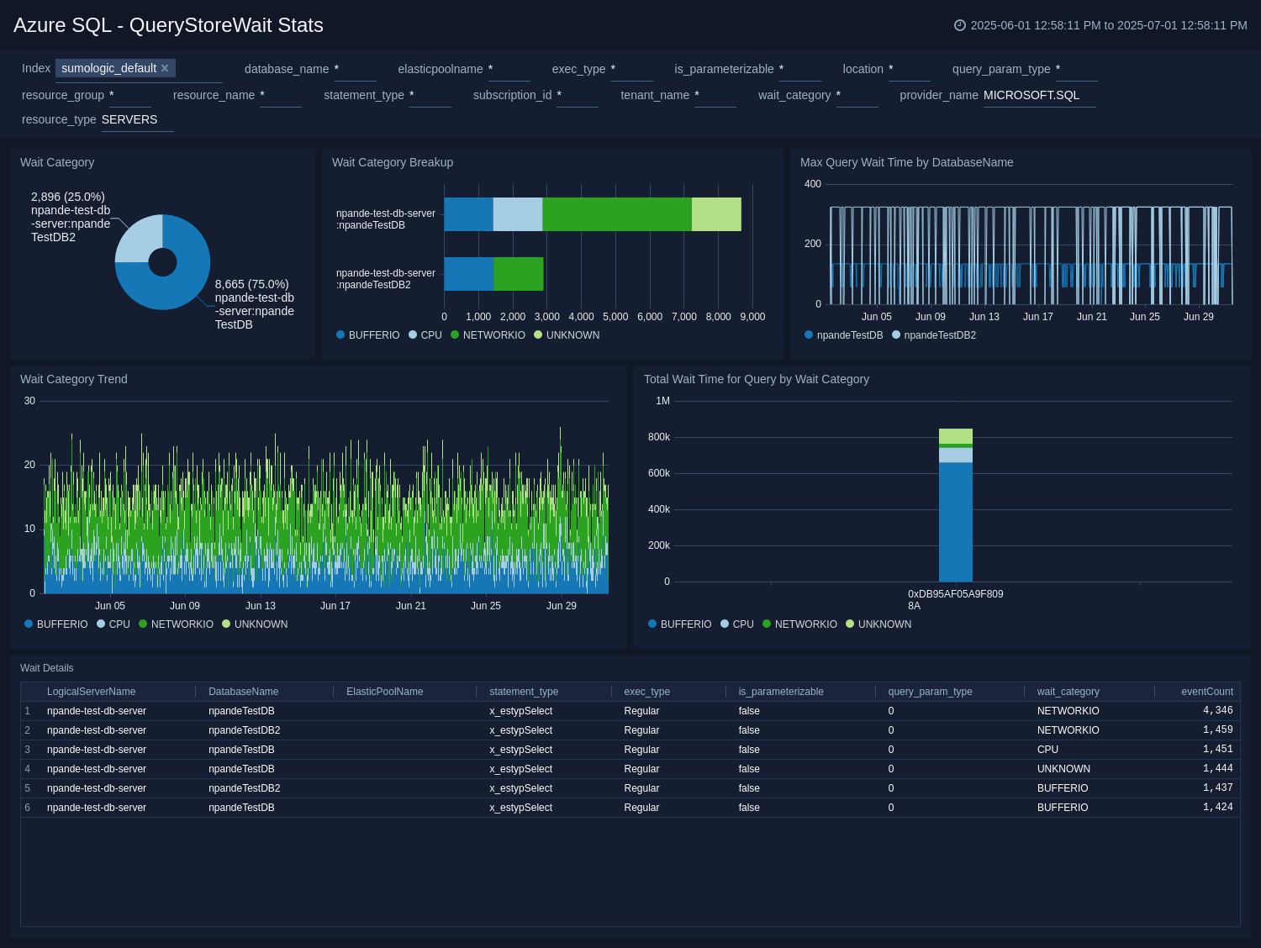Toggle NETWORKIO legend in Wait Category Breakup

tap(488, 335)
